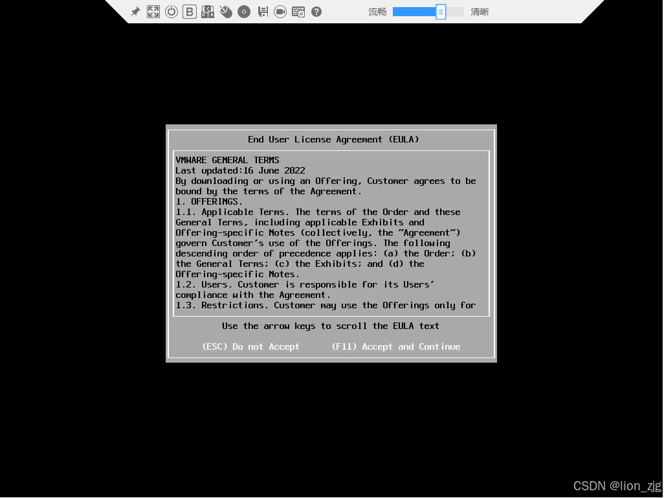Image resolution: width=664 pixels, height=498 pixels.
Task: Click (ESC) Do not Accept
Action: pyautogui.click(x=250, y=346)
